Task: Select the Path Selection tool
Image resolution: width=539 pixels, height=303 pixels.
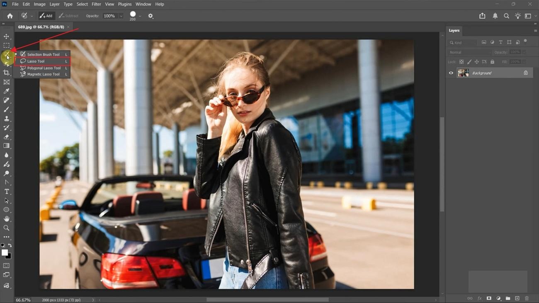Action: pos(6,201)
